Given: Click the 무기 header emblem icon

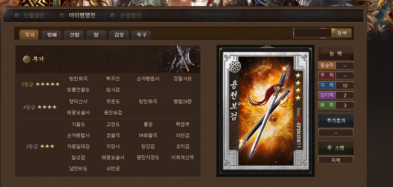Looking at the screenshot, I should 26,59.
